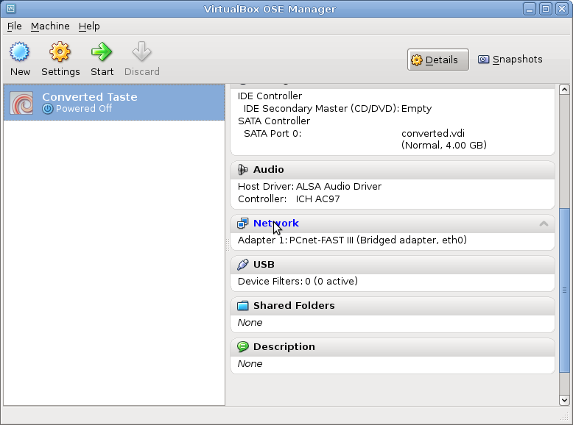
Task: Click the Converted Taste OS icon
Action: coord(21,102)
